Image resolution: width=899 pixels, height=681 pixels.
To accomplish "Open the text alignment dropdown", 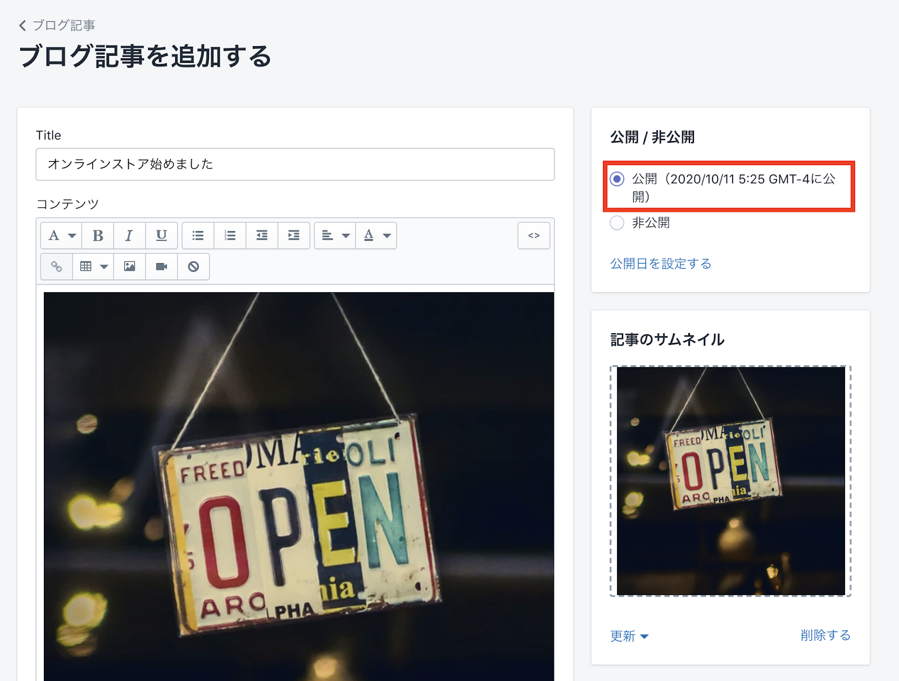I will 335,235.
